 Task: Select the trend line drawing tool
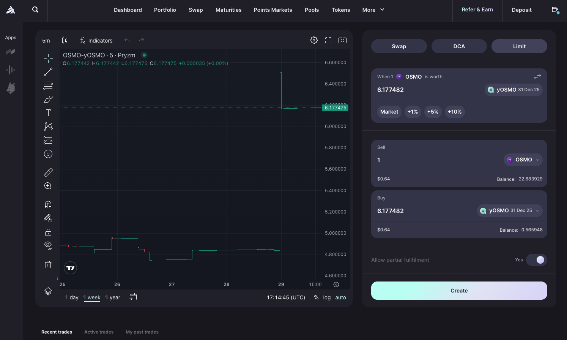click(48, 72)
